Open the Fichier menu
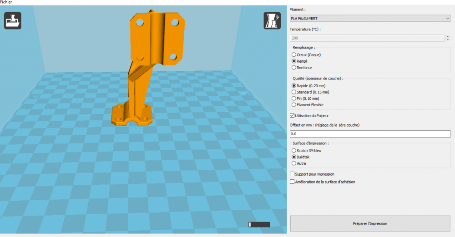Image resolution: width=455 pixels, height=237 pixels. coord(6,2)
